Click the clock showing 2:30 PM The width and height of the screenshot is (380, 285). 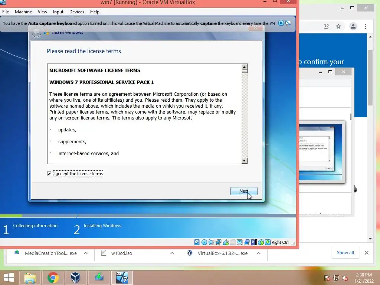point(364,275)
